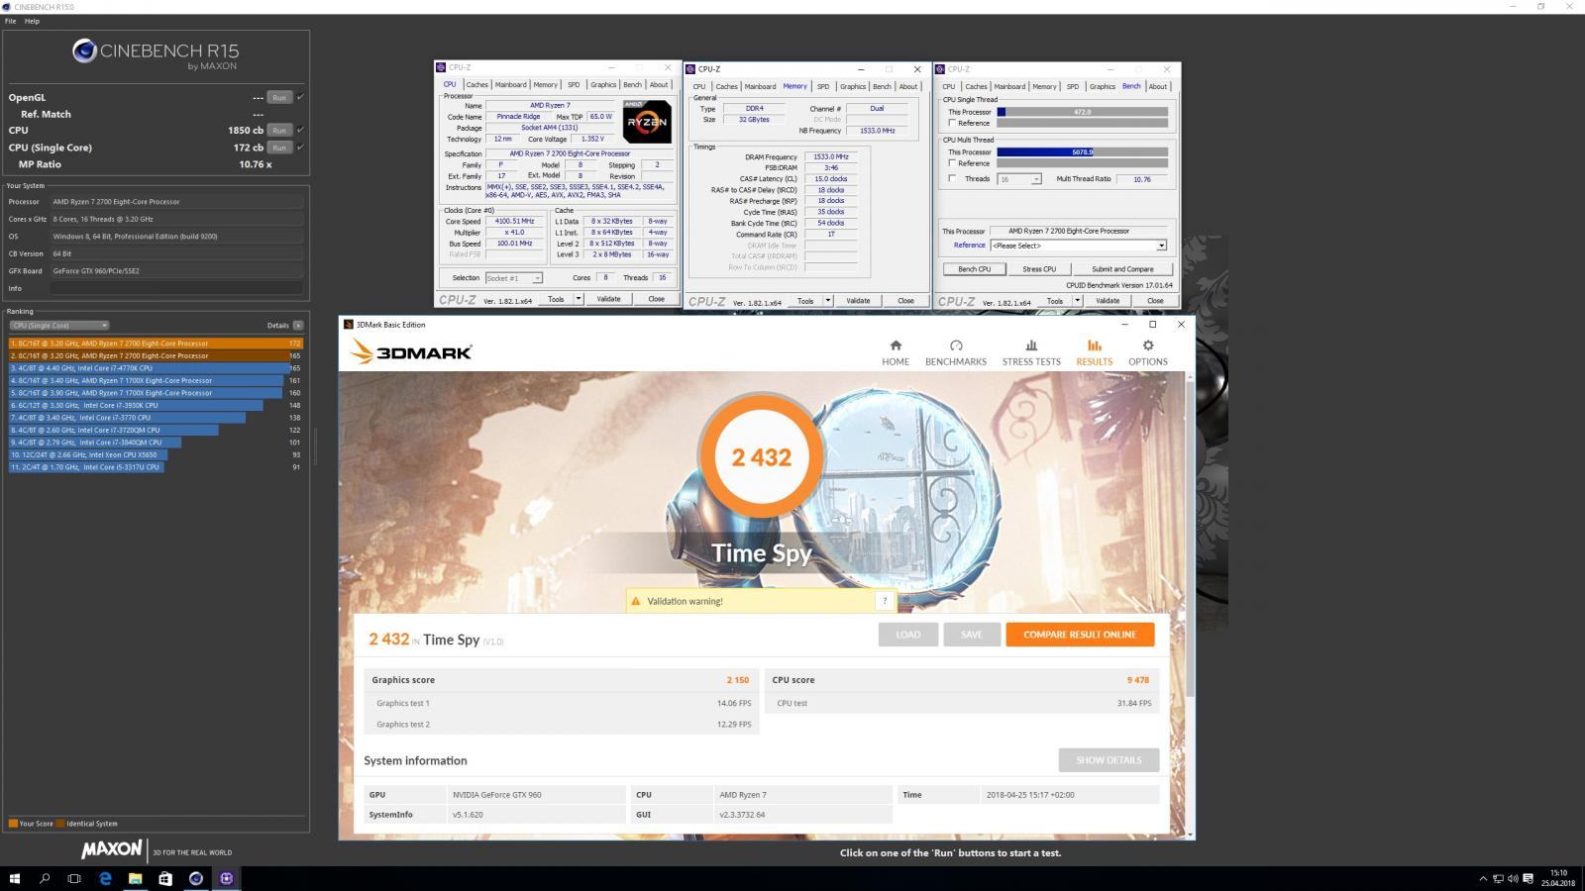Click the validation warning triangle icon

coord(635,601)
